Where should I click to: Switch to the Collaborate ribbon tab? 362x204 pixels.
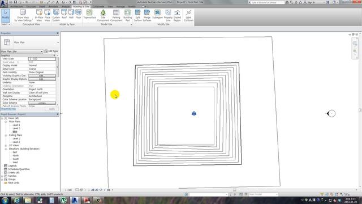(x=98, y=6)
